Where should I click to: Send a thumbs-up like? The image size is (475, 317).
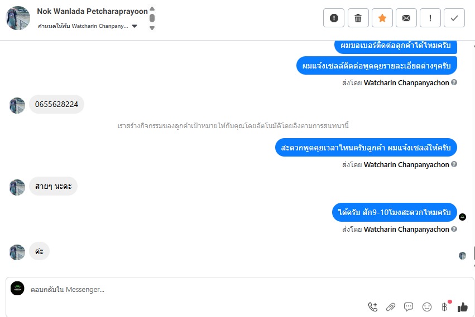click(x=463, y=307)
